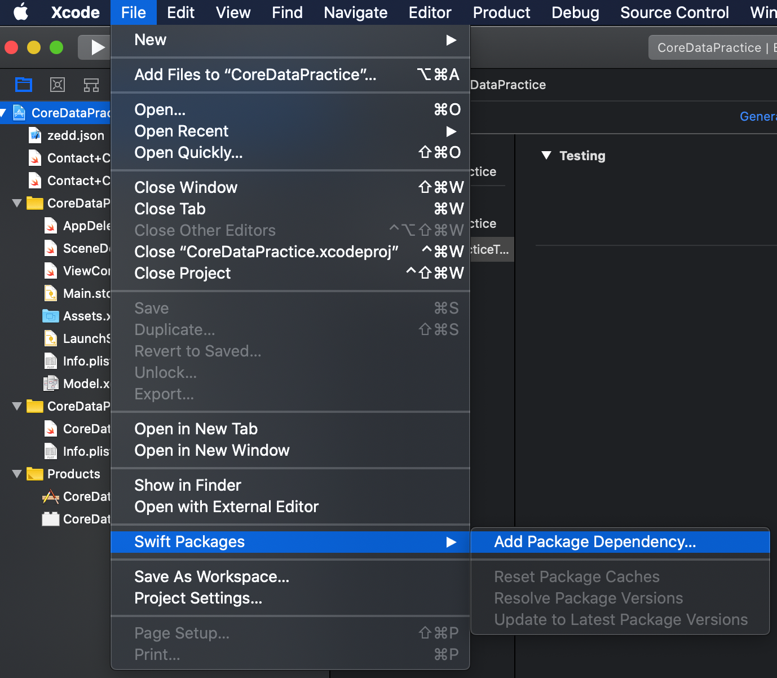777x678 pixels.
Task: Collapse the first CoreDataPractice group folder
Action: [x=17, y=203]
